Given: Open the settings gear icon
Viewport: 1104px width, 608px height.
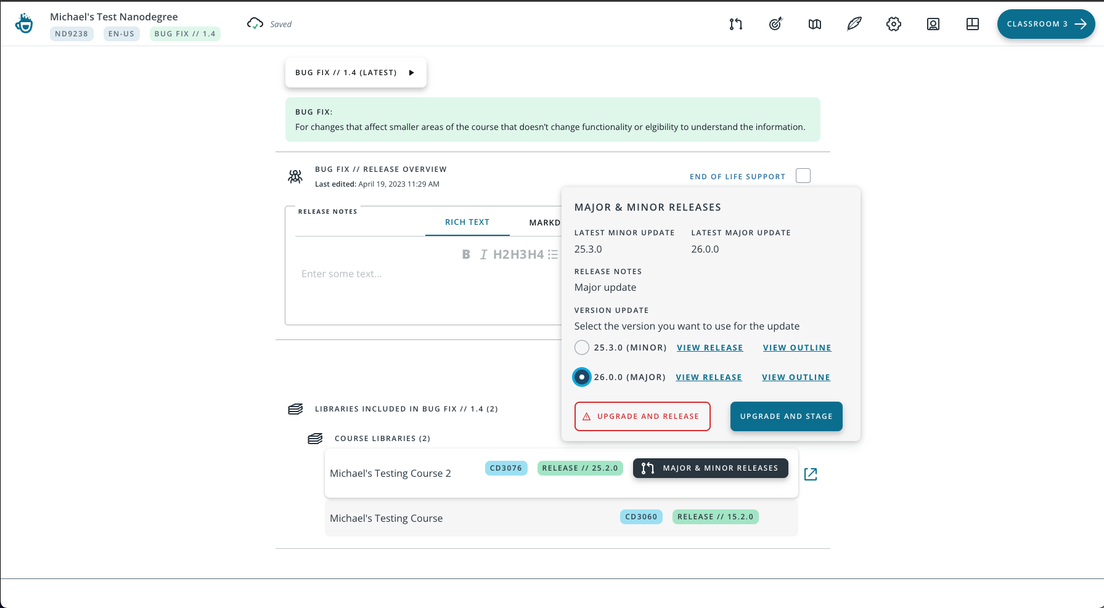Looking at the screenshot, I should pyautogui.click(x=894, y=24).
